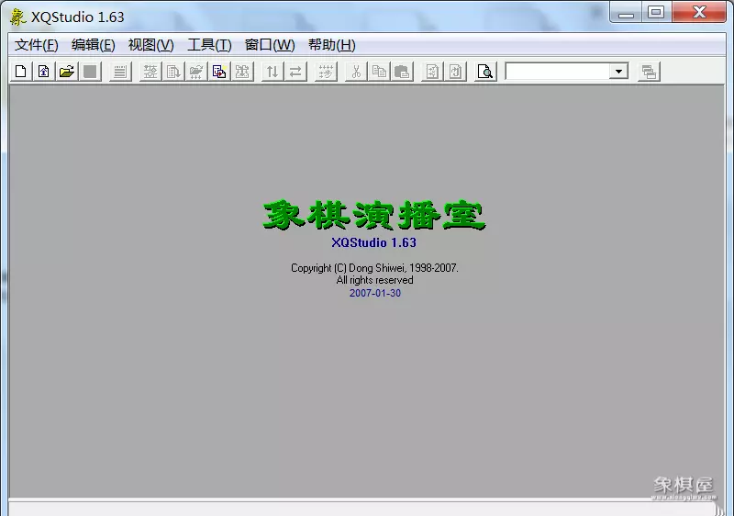Click the cascade windows icon
The height and width of the screenshot is (516, 734).
point(649,72)
